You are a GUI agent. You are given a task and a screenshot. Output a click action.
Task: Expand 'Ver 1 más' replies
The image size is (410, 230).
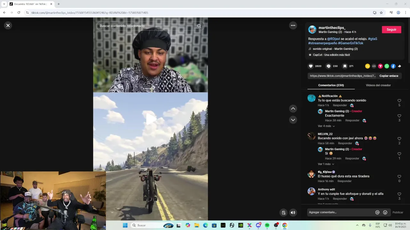[326, 164]
